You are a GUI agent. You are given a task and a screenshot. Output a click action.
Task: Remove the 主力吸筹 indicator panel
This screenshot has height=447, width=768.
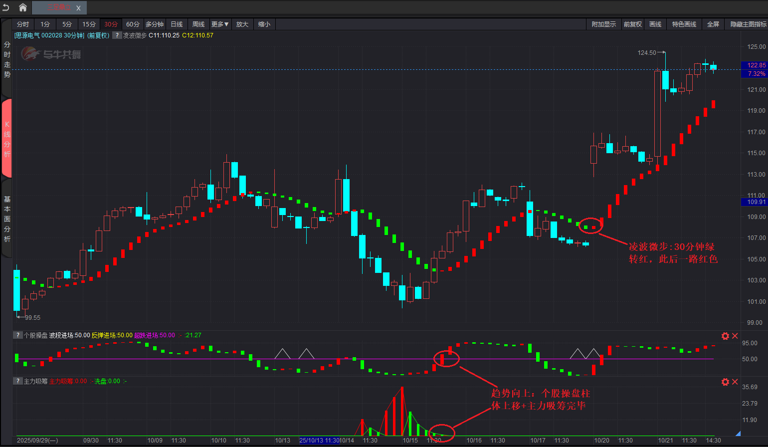click(735, 382)
